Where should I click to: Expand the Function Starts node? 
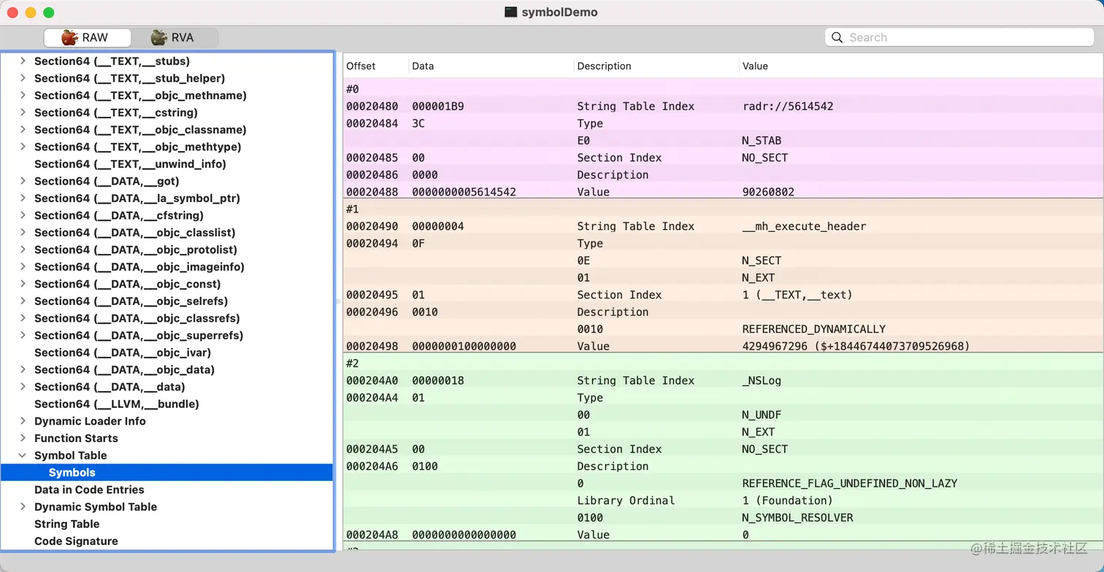click(x=23, y=438)
